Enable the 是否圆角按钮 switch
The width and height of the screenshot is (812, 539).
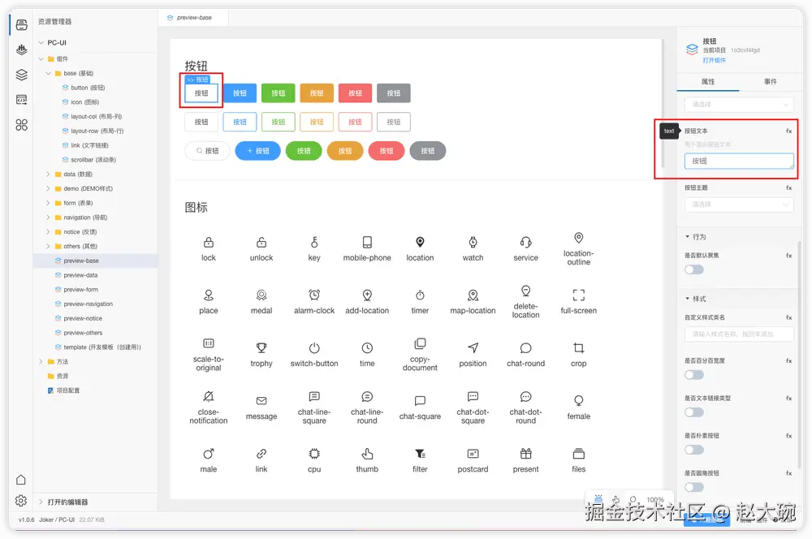(694, 486)
